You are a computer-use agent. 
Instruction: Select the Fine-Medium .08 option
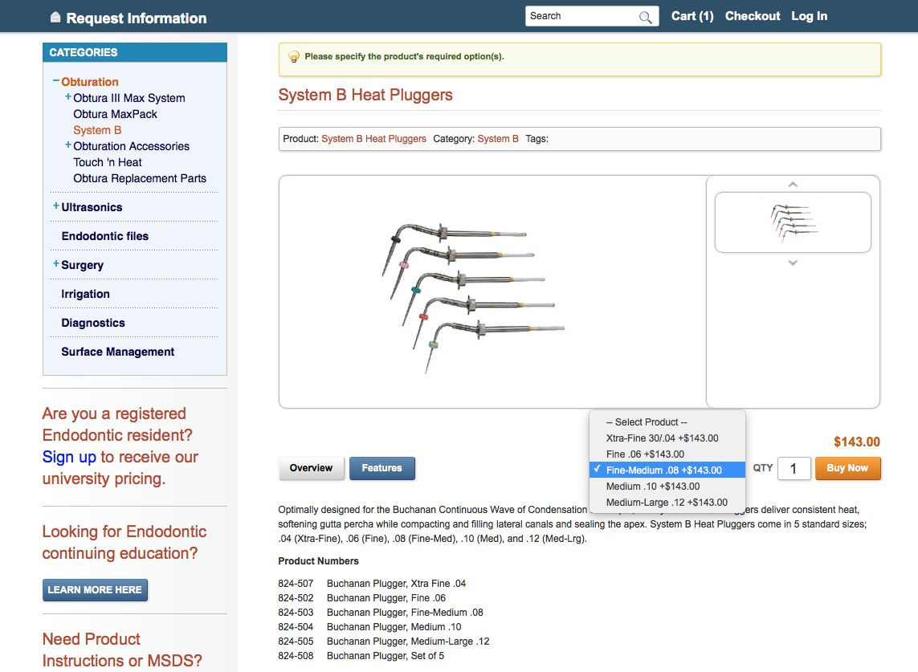tap(667, 470)
